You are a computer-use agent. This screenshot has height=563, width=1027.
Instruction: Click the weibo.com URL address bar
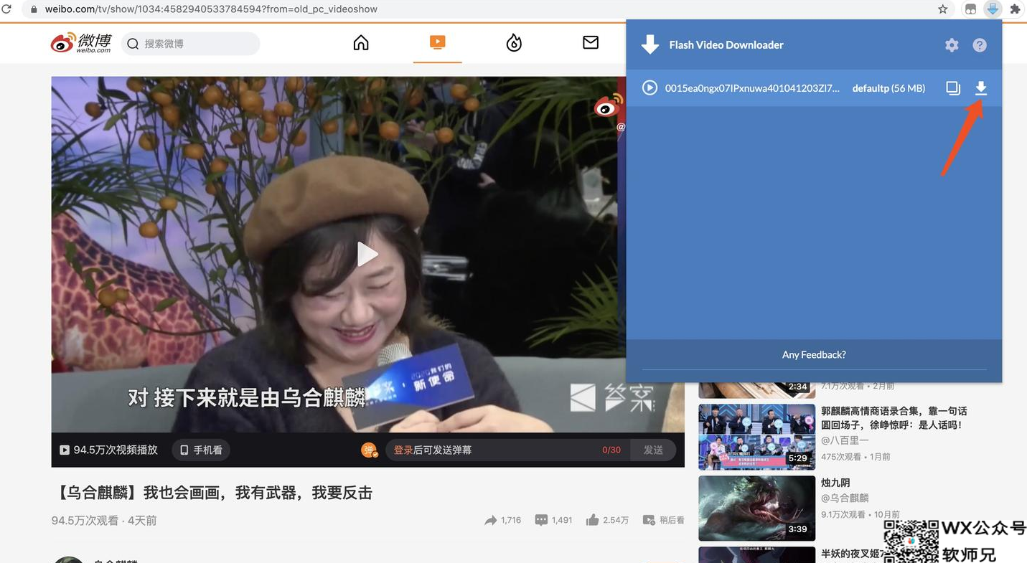(211, 9)
